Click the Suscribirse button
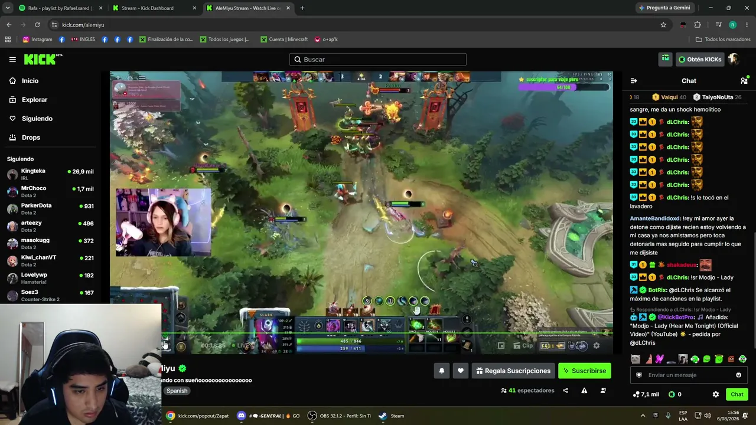 585,371
